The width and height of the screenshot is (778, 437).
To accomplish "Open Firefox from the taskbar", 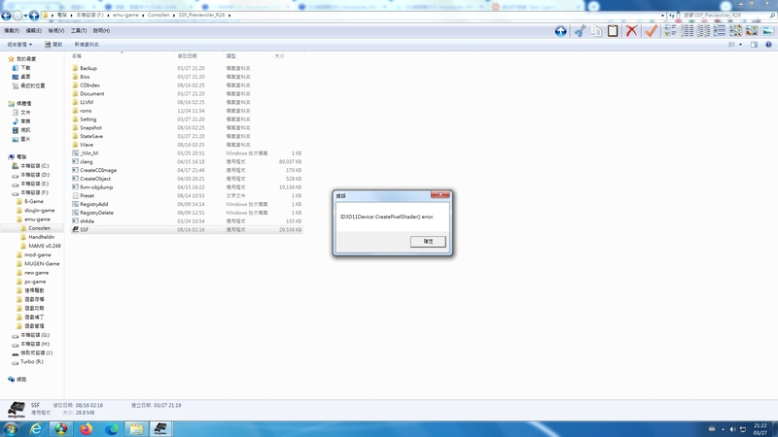I will tap(86, 428).
